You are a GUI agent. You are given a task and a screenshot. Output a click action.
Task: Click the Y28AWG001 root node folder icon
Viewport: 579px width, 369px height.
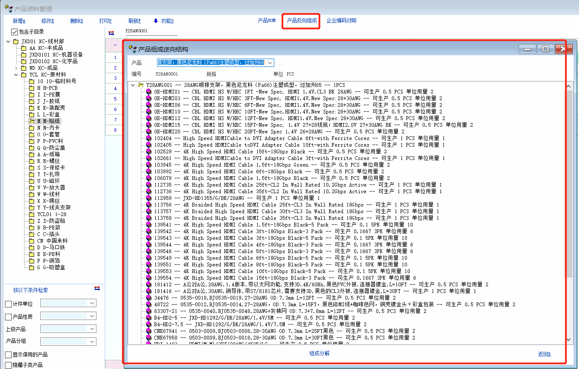[x=141, y=85]
